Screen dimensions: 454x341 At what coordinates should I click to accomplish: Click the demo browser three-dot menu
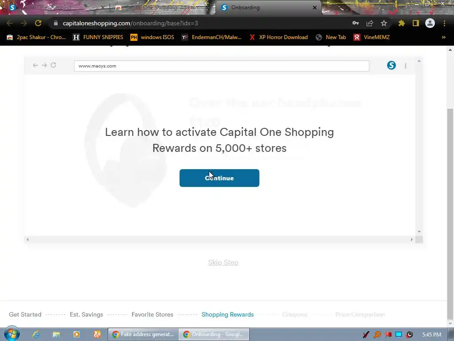pos(405,66)
